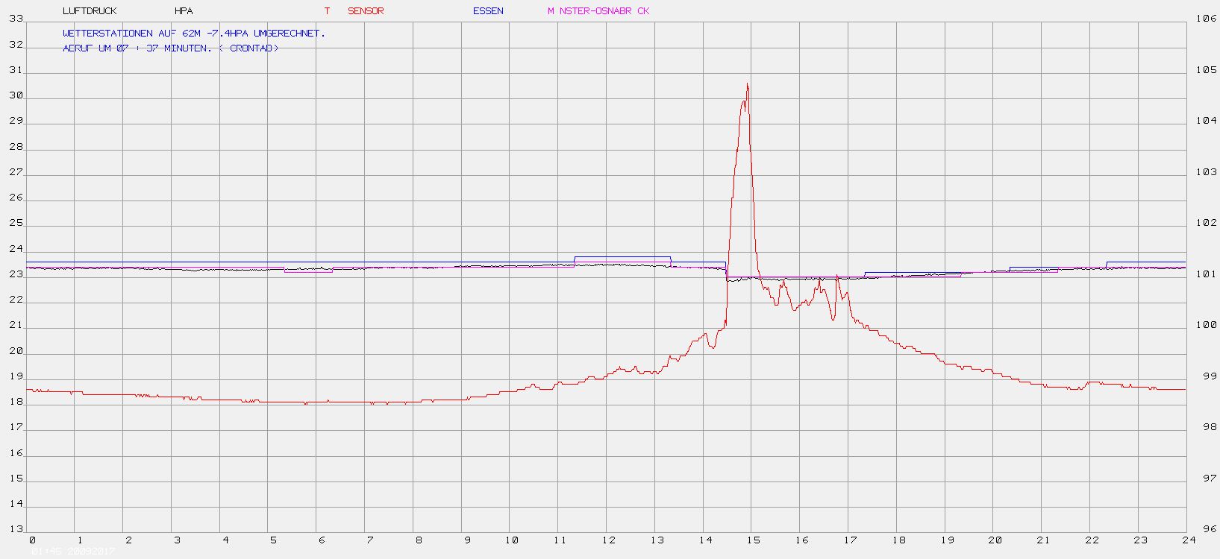Click the magenta M NSTER-OSNABR CK legend label
This screenshot has height=559, width=1220.
pos(598,11)
